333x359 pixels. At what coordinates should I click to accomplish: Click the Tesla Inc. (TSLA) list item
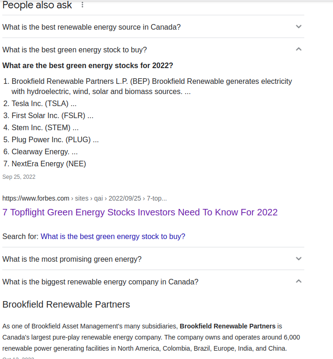(44, 103)
